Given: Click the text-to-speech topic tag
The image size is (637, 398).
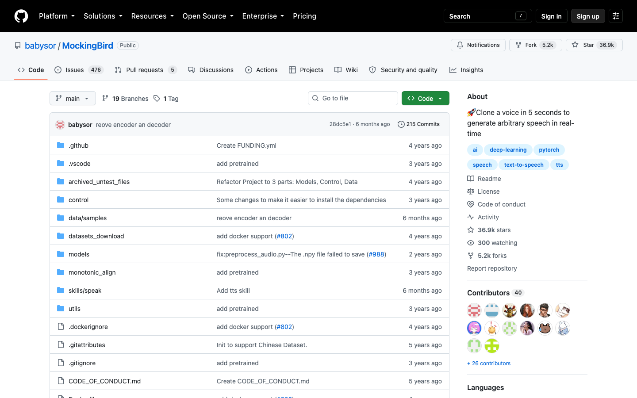Looking at the screenshot, I should click(524, 165).
